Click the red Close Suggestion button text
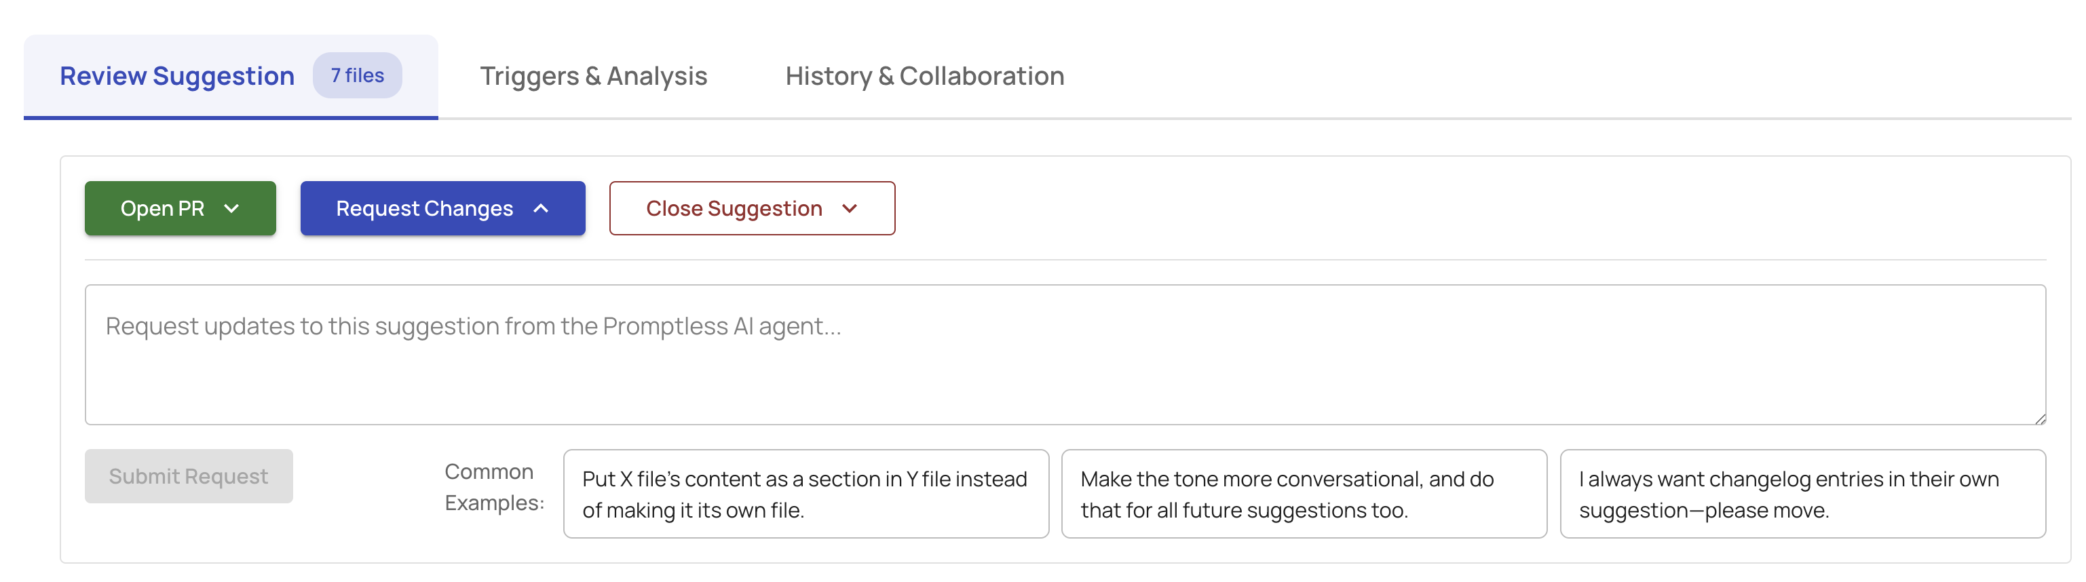Viewport: 2086px width, 582px height. click(734, 209)
